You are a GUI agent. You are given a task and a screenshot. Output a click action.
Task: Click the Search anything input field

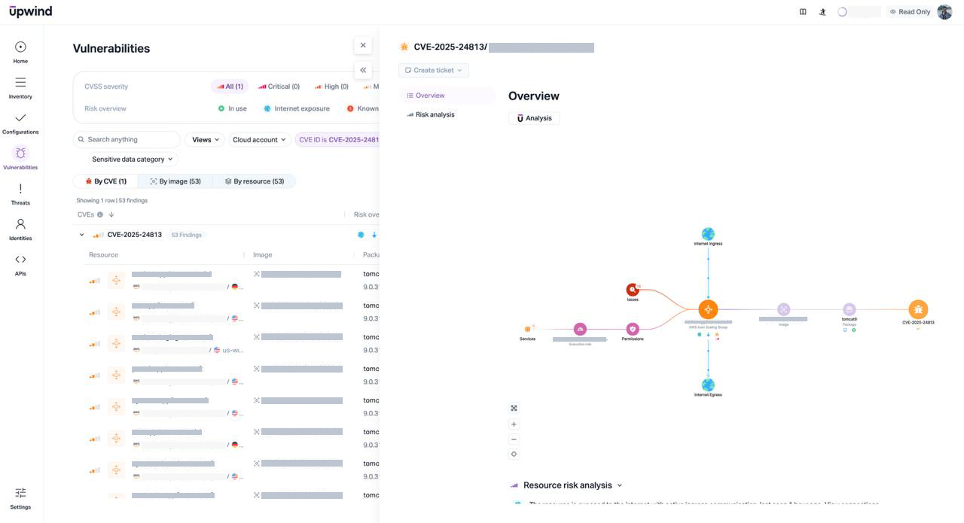tap(128, 140)
